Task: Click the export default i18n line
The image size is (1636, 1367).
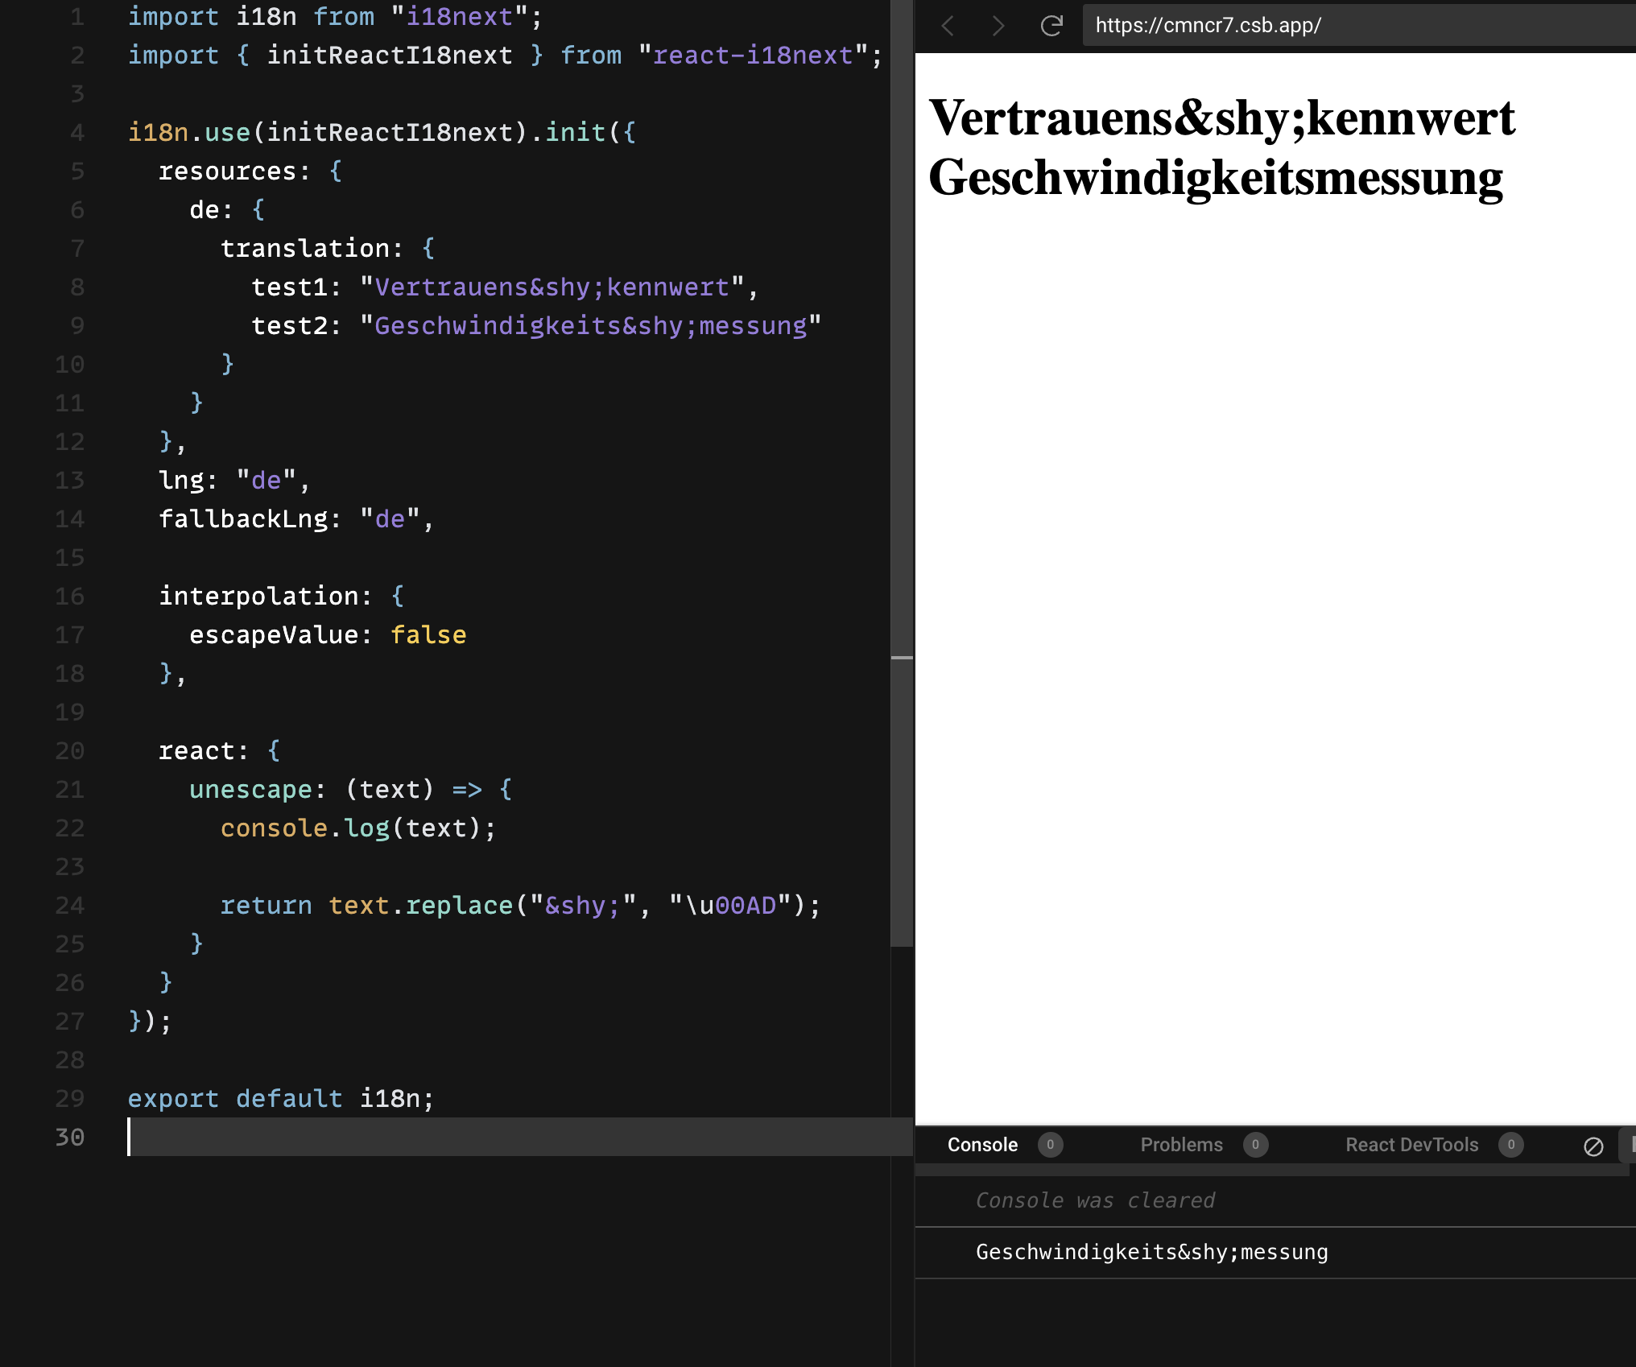Action: (x=280, y=1099)
